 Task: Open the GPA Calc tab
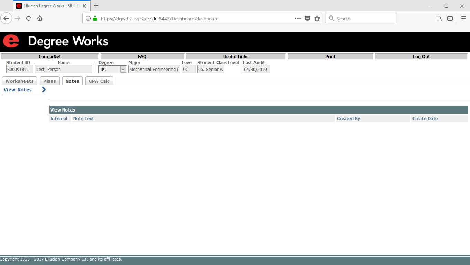click(x=99, y=81)
